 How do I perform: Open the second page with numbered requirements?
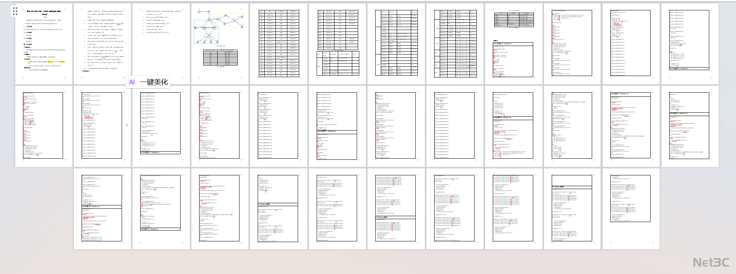[x=102, y=44]
